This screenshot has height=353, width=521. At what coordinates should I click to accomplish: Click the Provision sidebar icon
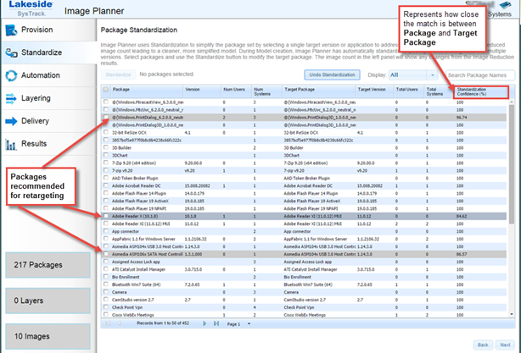11,30
